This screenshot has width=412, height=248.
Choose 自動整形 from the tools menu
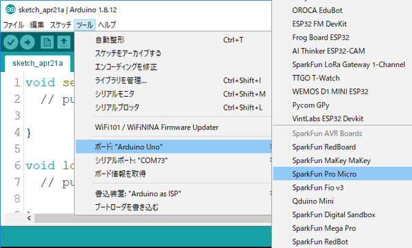pos(174,40)
